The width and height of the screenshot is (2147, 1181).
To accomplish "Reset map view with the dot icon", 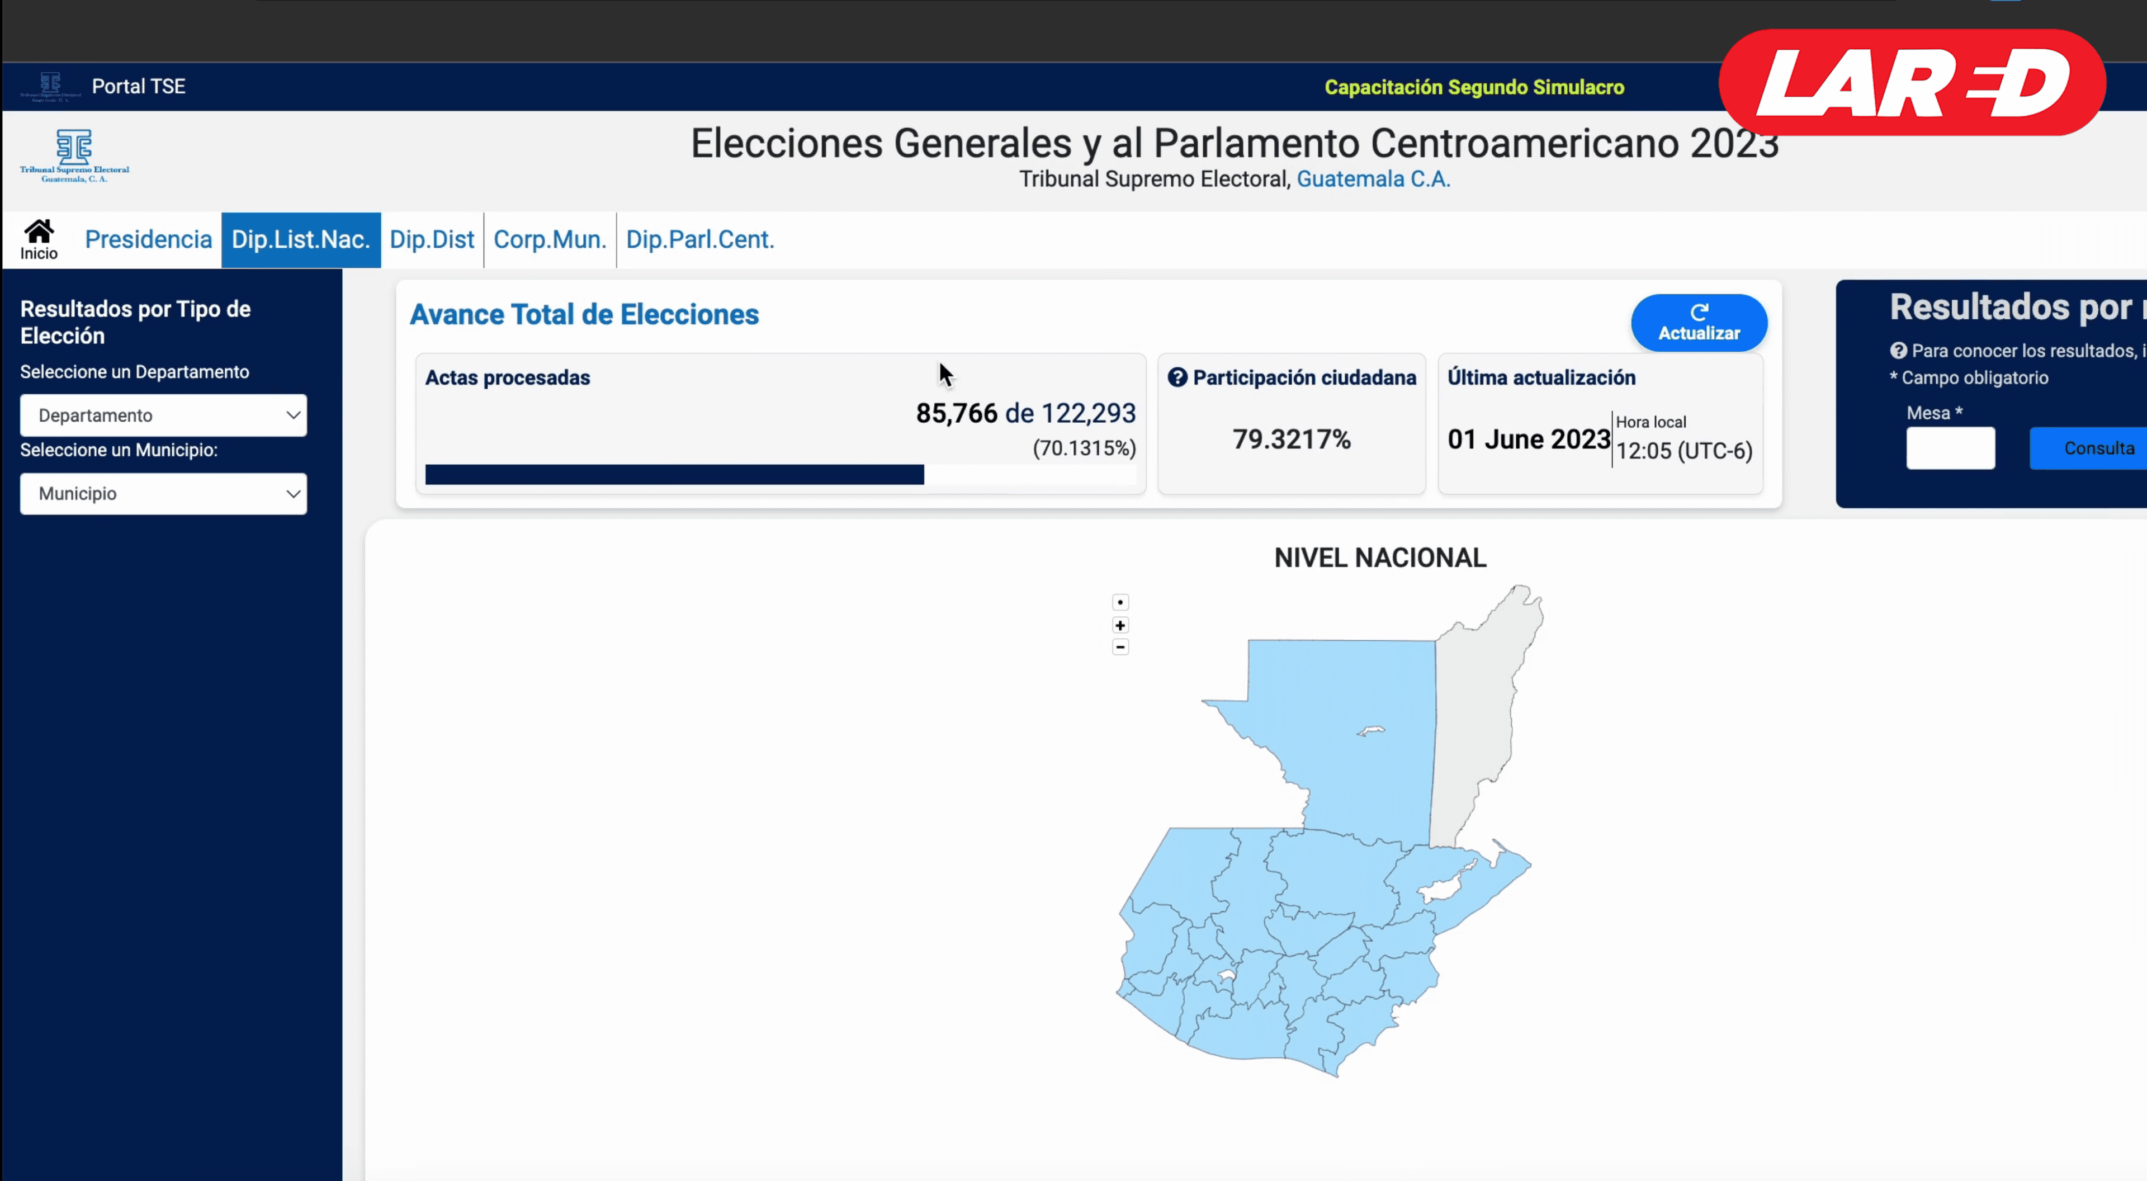I will point(1120,601).
